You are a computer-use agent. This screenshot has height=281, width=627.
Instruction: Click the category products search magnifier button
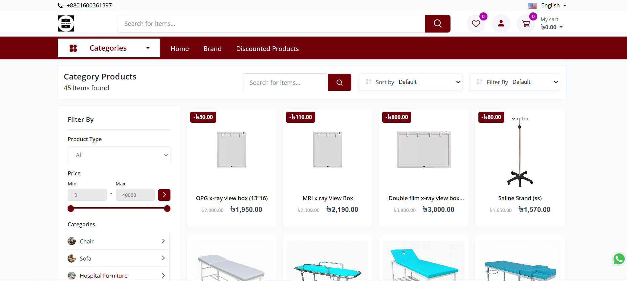339,82
